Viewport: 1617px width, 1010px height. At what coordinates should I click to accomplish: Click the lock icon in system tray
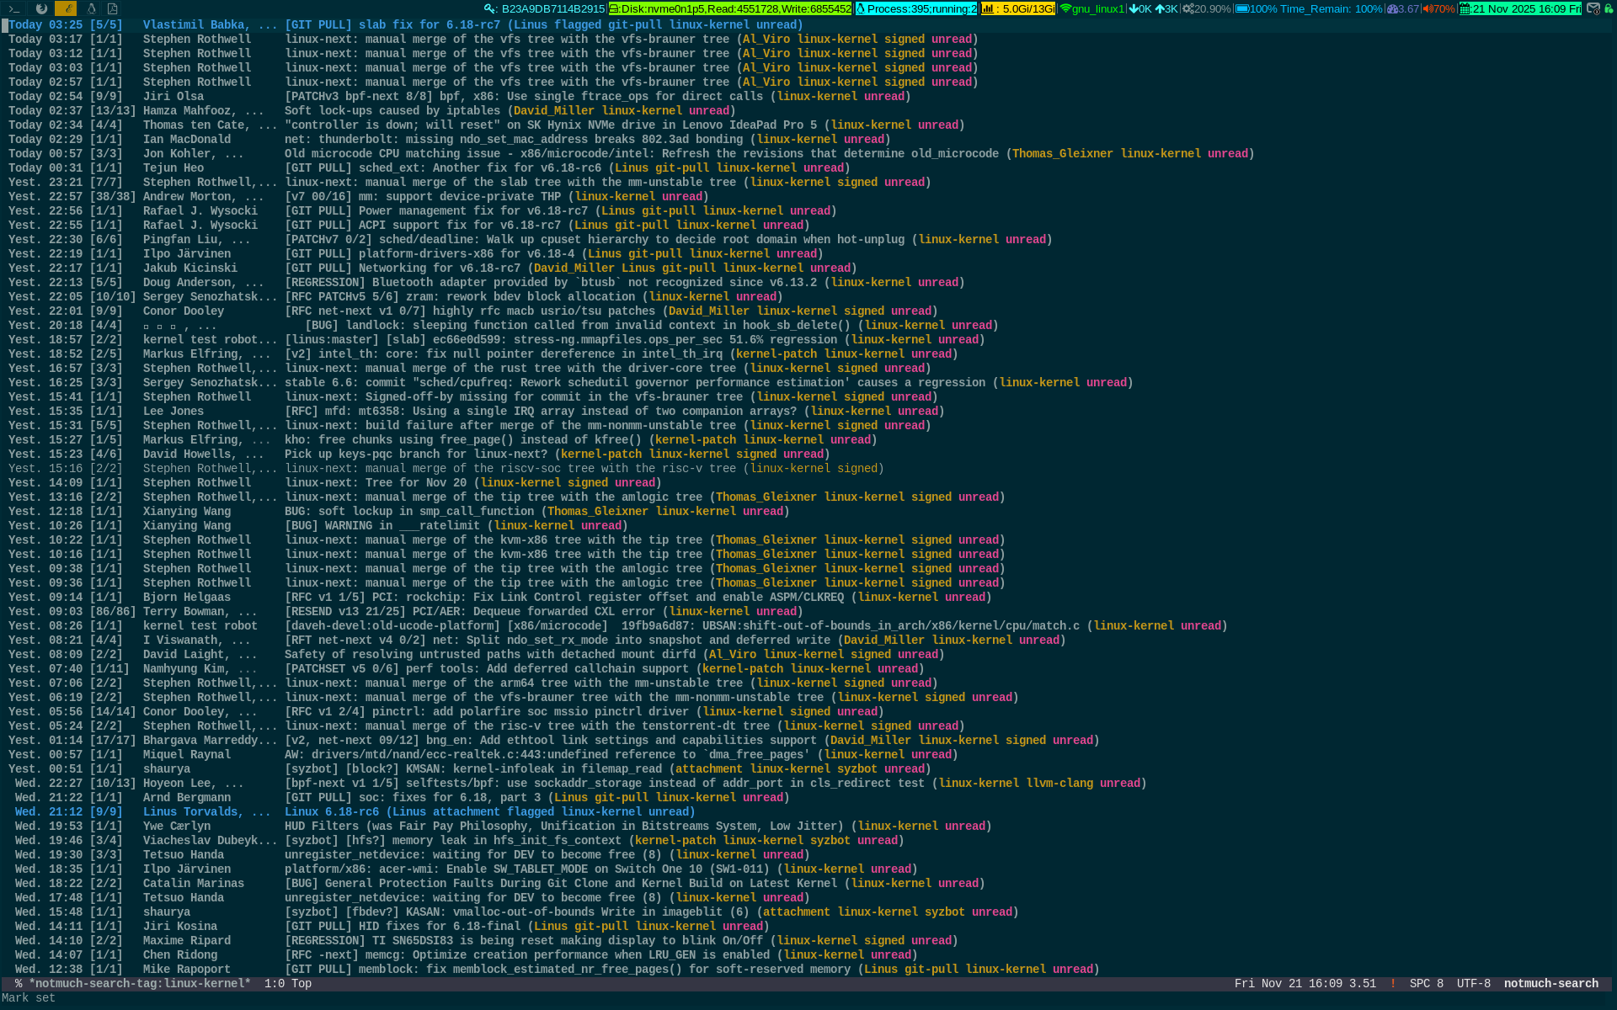1609,8
